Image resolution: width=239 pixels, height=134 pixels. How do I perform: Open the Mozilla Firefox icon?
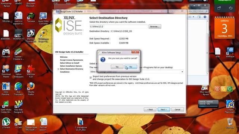pos(31,89)
